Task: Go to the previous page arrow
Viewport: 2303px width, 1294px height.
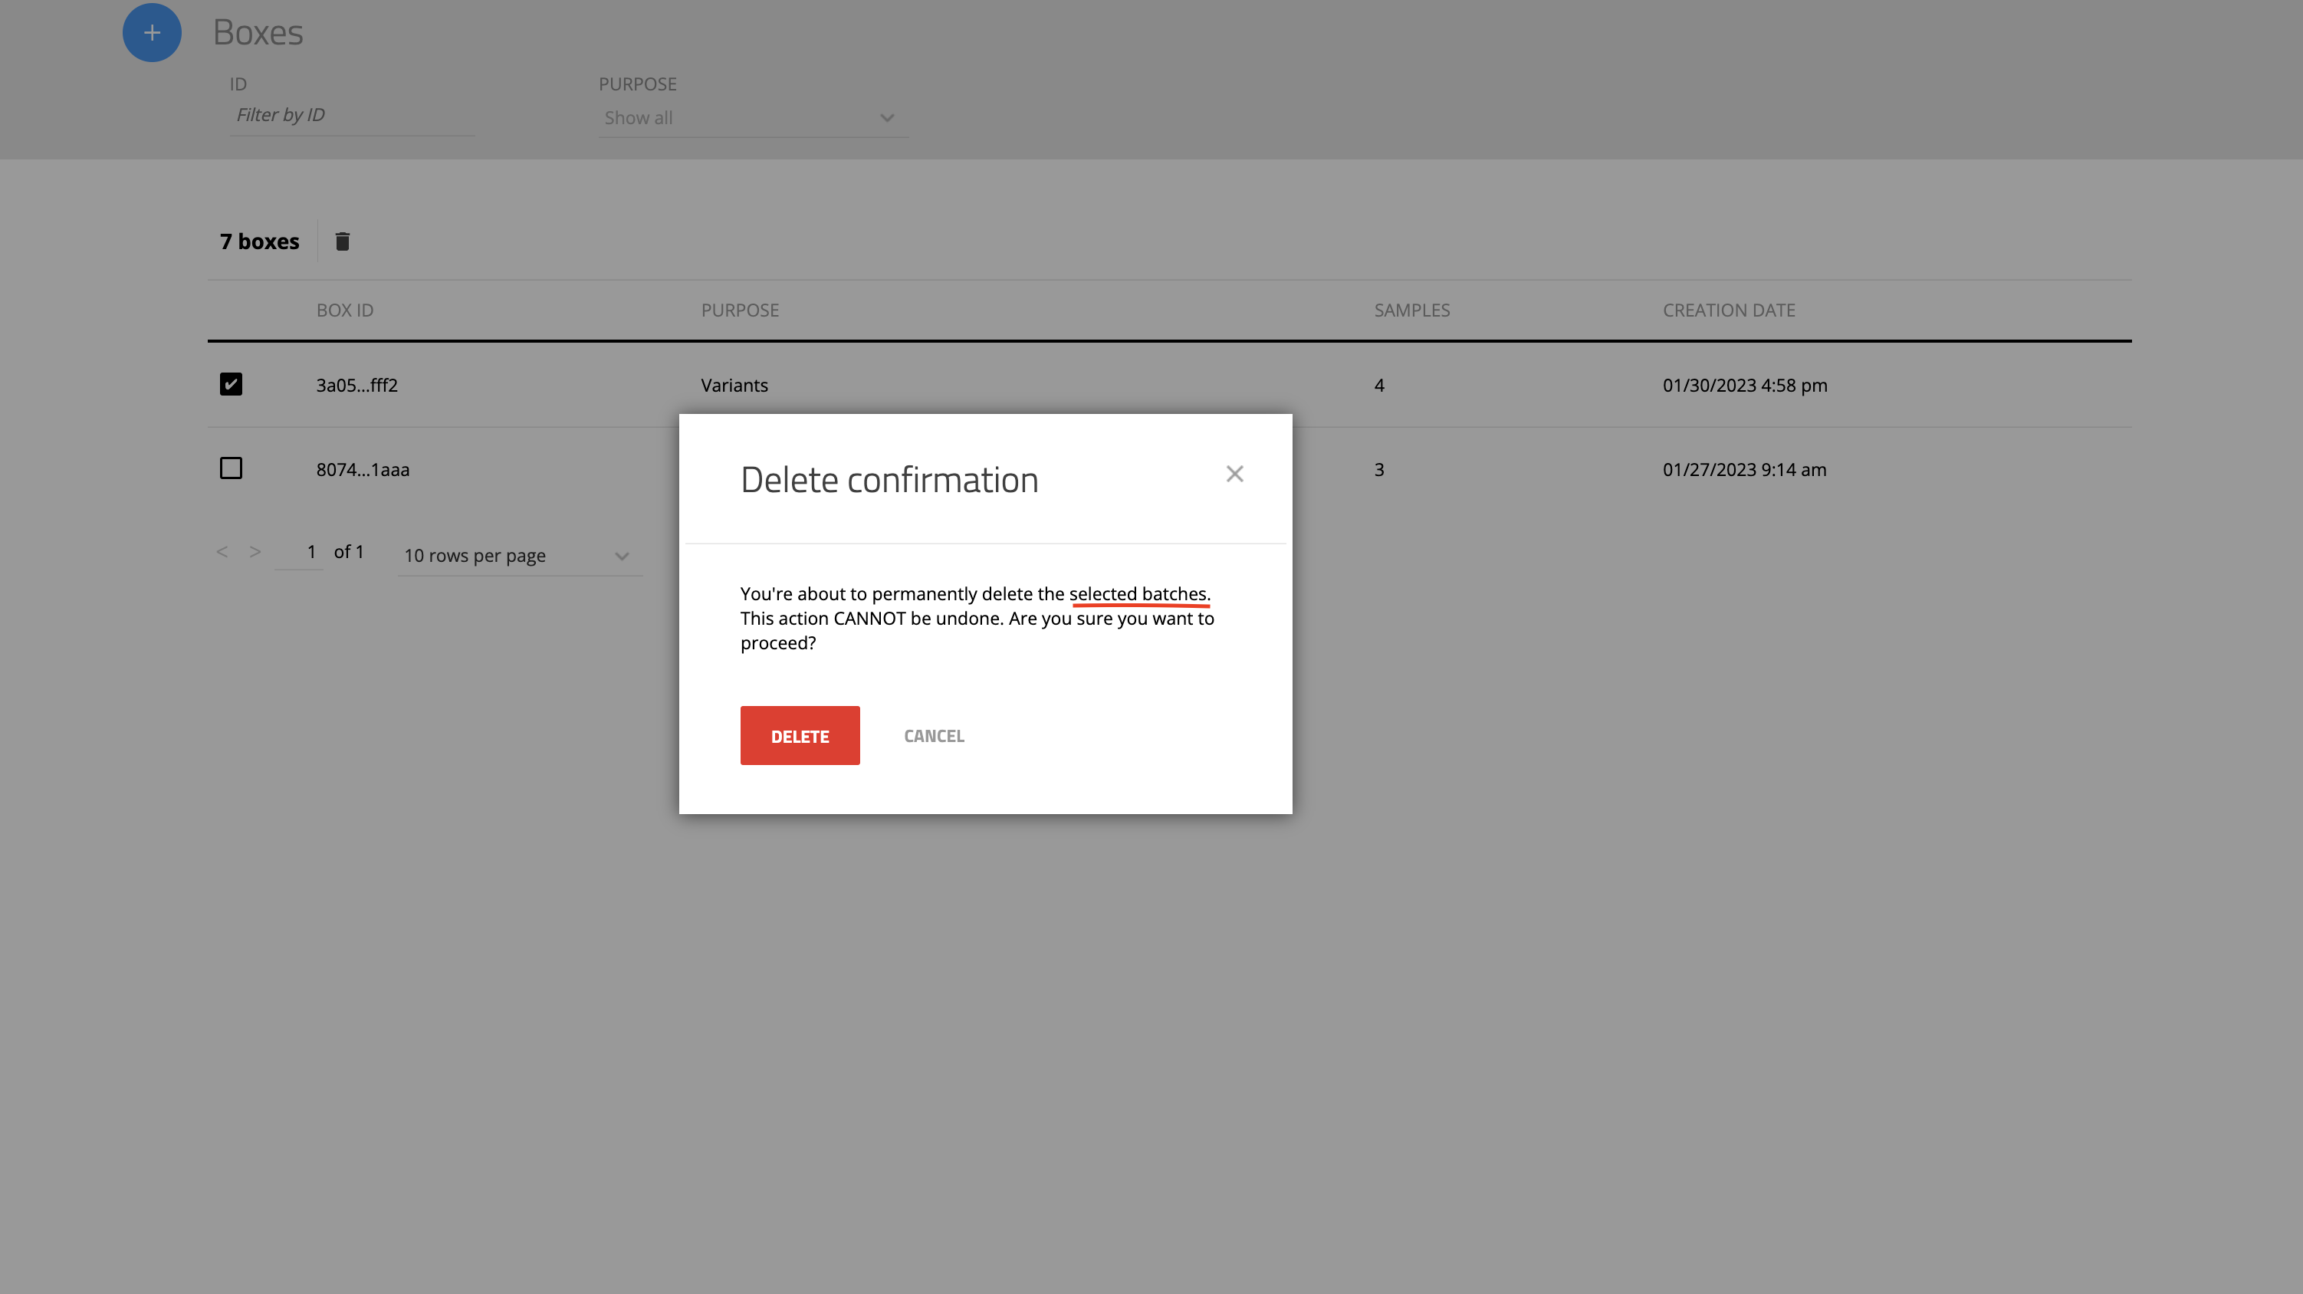Action: (222, 552)
